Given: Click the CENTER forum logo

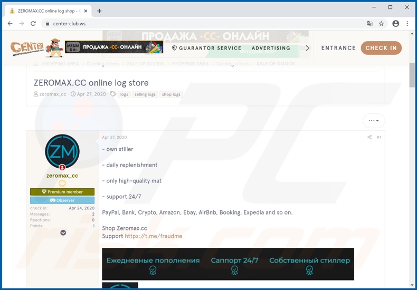Looking at the screenshot, I should point(27,49).
